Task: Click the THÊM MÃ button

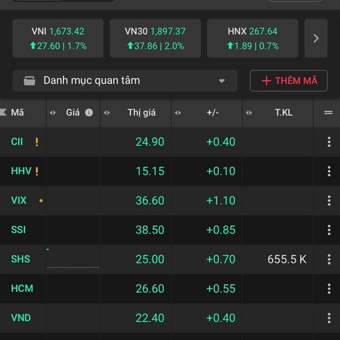Action: (289, 80)
